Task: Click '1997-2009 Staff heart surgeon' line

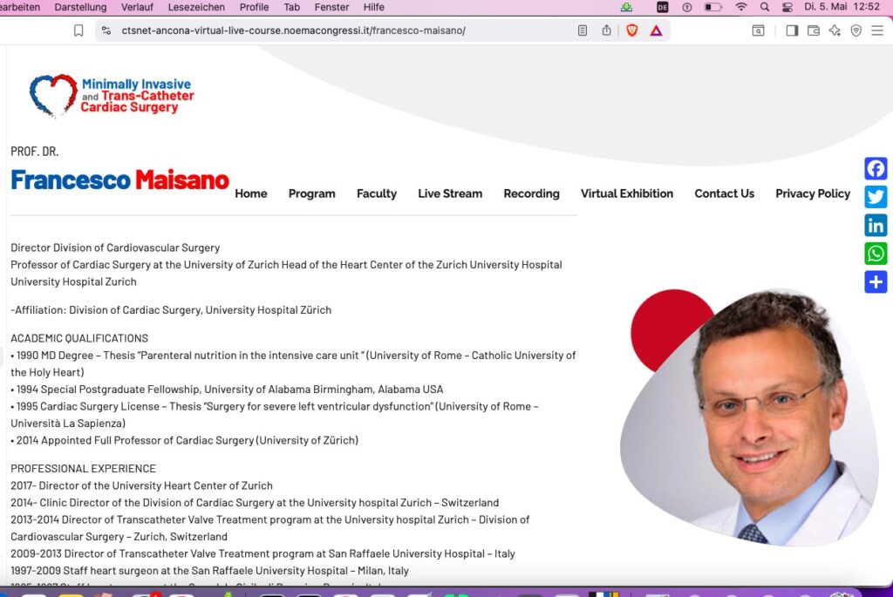Action: [x=209, y=571]
